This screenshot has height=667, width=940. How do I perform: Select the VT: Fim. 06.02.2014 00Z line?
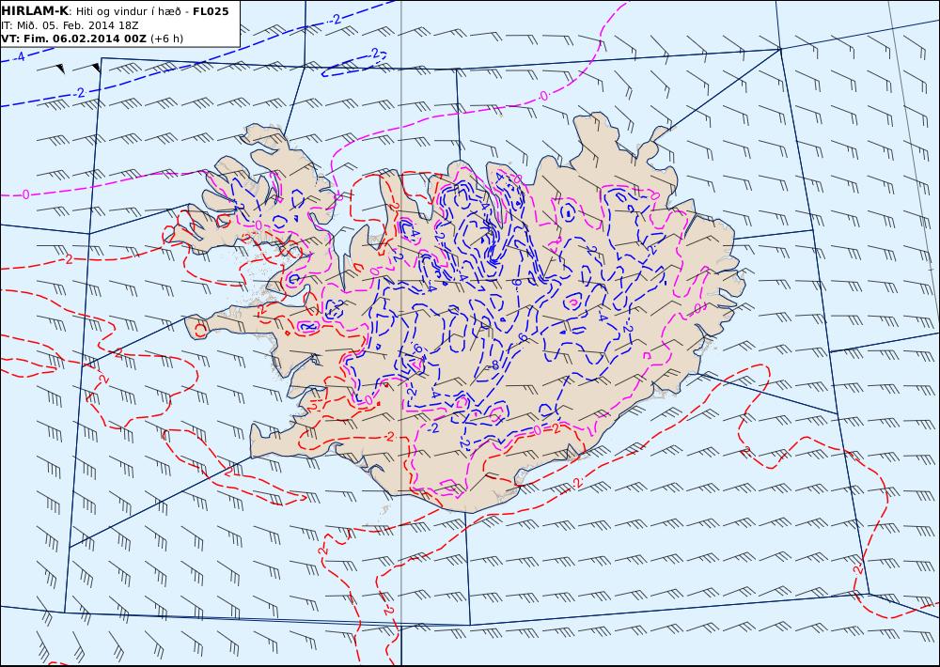point(73,39)
